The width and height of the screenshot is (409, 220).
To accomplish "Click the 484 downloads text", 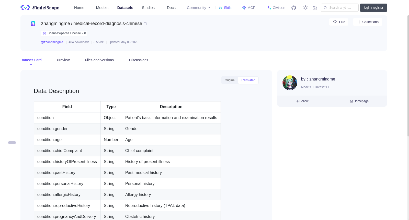I will pyautogui.click(x=79, y=42).
